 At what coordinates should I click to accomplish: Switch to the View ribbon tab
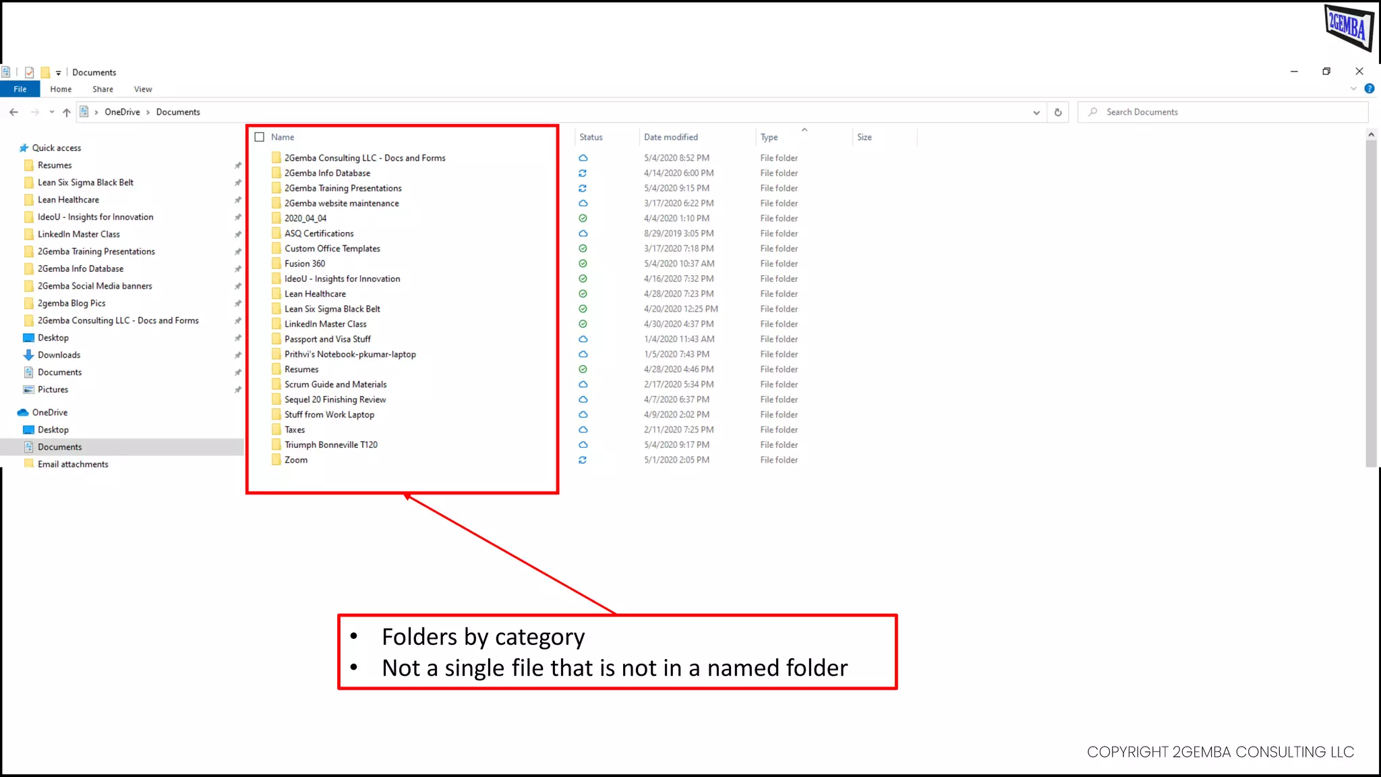tap(143, 89)
